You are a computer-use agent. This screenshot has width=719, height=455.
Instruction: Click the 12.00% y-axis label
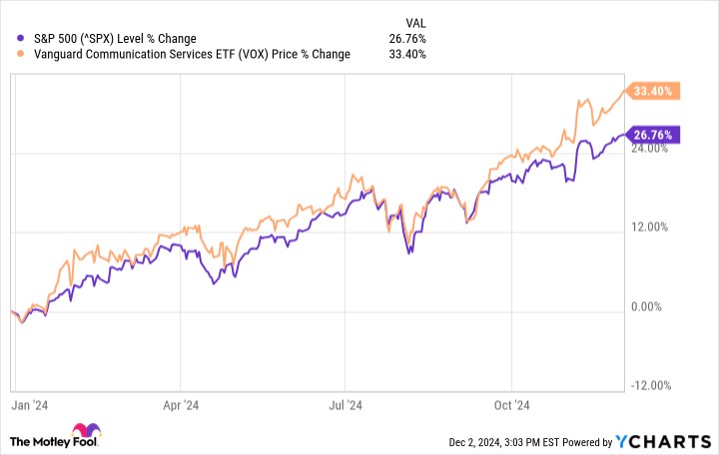[x=649, y=227]
